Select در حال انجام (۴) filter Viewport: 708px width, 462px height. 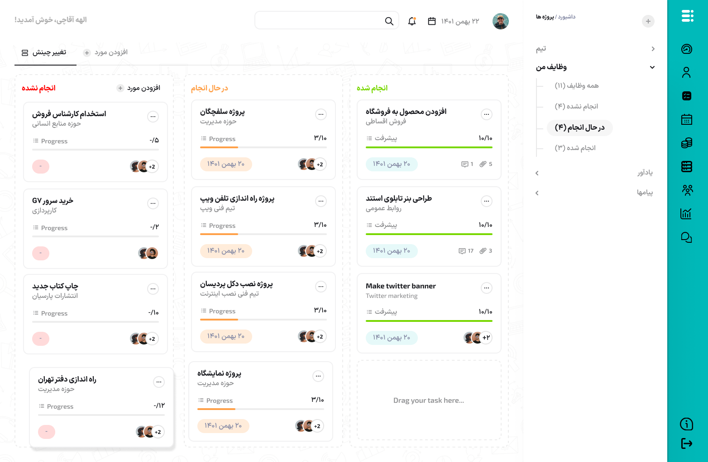(580, 127)
